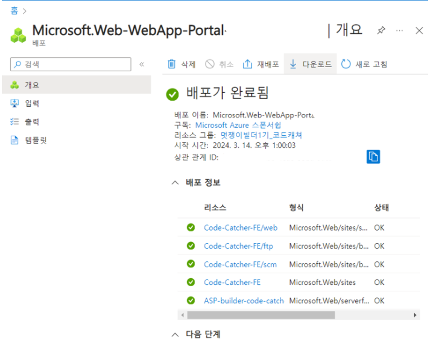Click the status check icon for Code-Catcher-FE/web

point(191,228)
